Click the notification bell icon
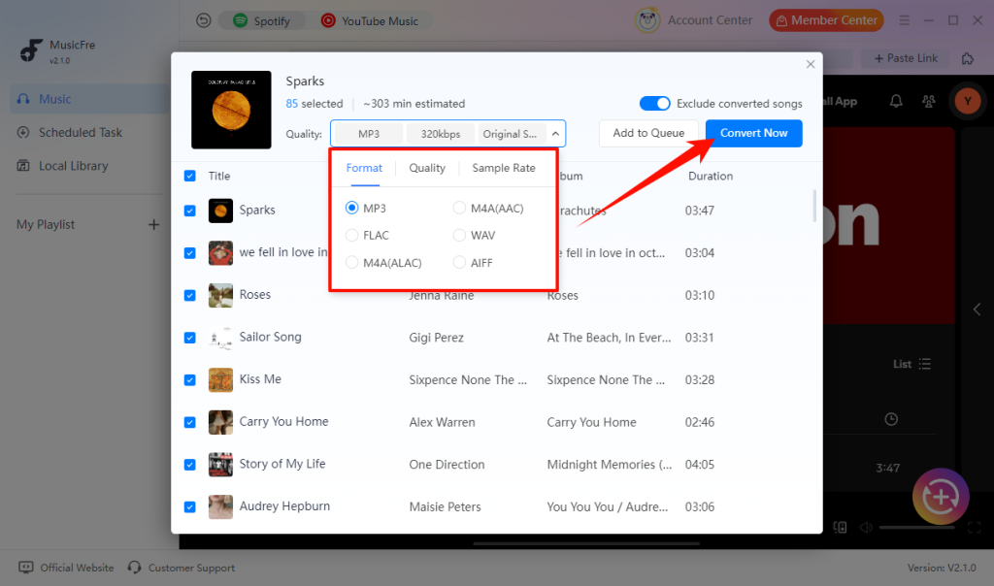 click(896, 101)
